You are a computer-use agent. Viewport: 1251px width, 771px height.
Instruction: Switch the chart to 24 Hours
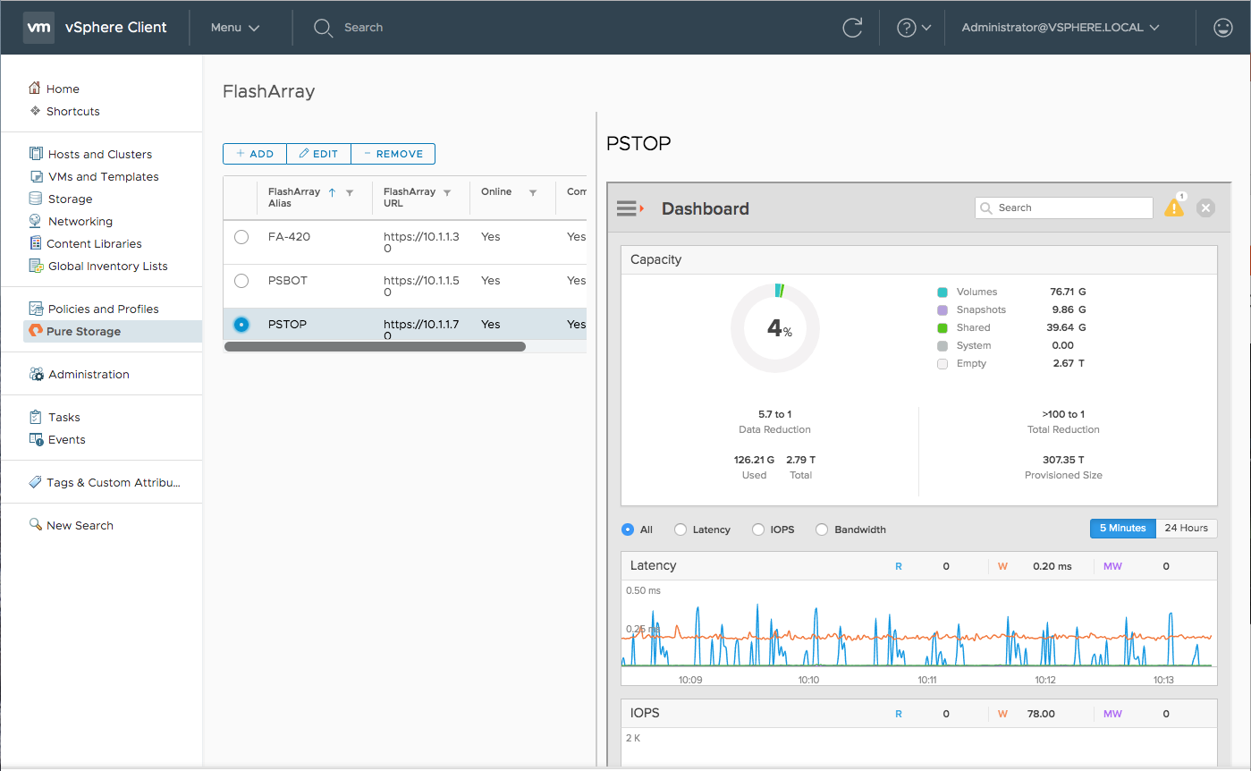pos(1187,528)
